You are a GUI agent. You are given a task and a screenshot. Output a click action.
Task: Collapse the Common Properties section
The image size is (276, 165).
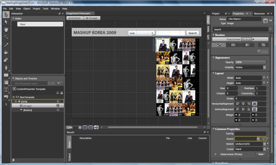[213, 129]
